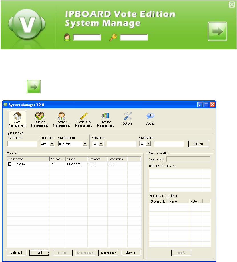Click Name column header in students list
Screen dimensions: 237x262
179,201
